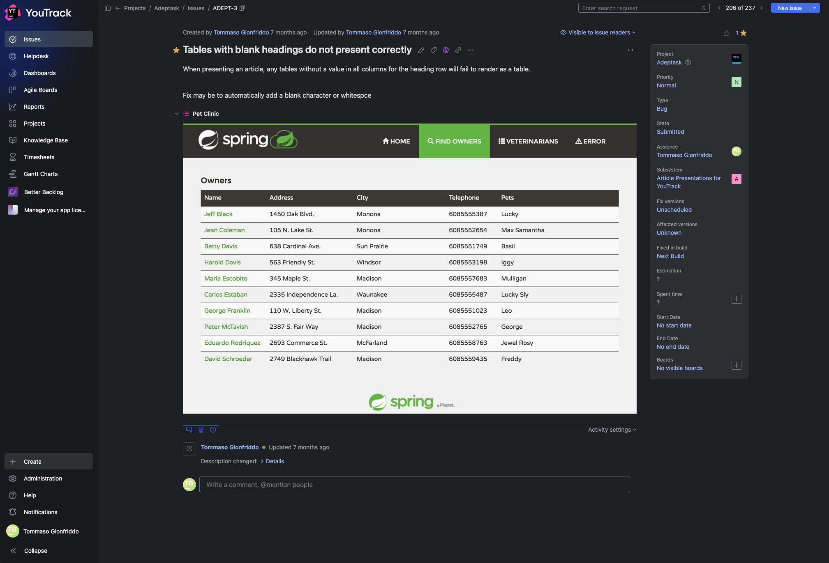
Task: Click the Write a comment input field
Action: tap(414, 485)
